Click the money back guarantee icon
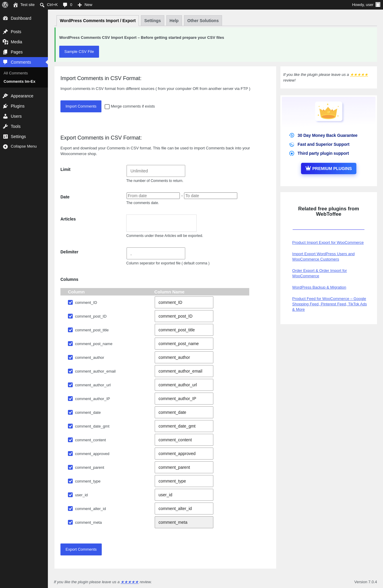The height and width of the screenshot is (588, 383). (292, 135)
